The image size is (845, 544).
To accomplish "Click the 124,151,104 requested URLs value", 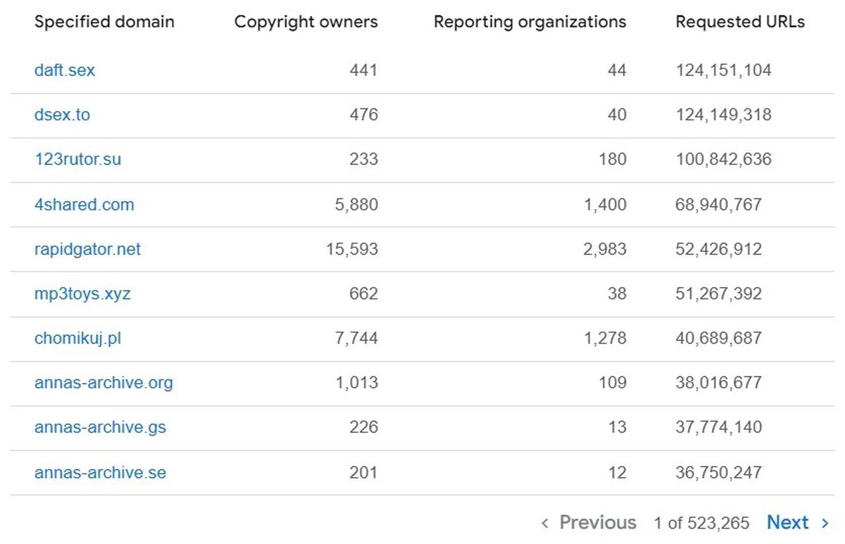I will 723,70.
